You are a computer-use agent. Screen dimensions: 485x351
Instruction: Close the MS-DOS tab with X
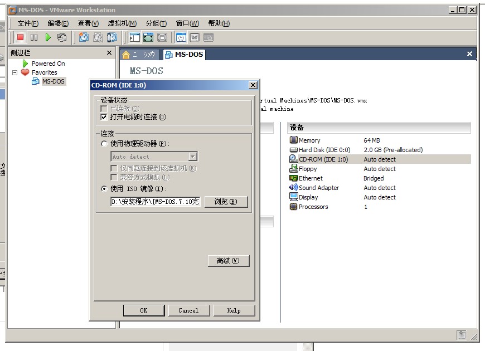coord(469,54)
